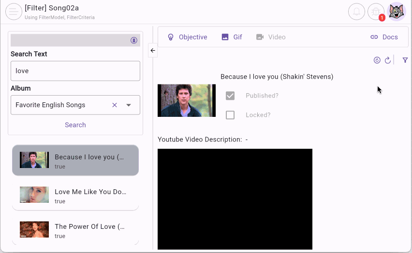Click the refresh arrow icon
412x253 pixels.
pyautogui.click(x=387, y=60)
